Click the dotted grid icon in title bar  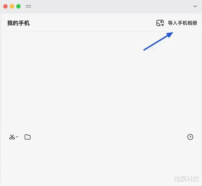click(28, 6)
